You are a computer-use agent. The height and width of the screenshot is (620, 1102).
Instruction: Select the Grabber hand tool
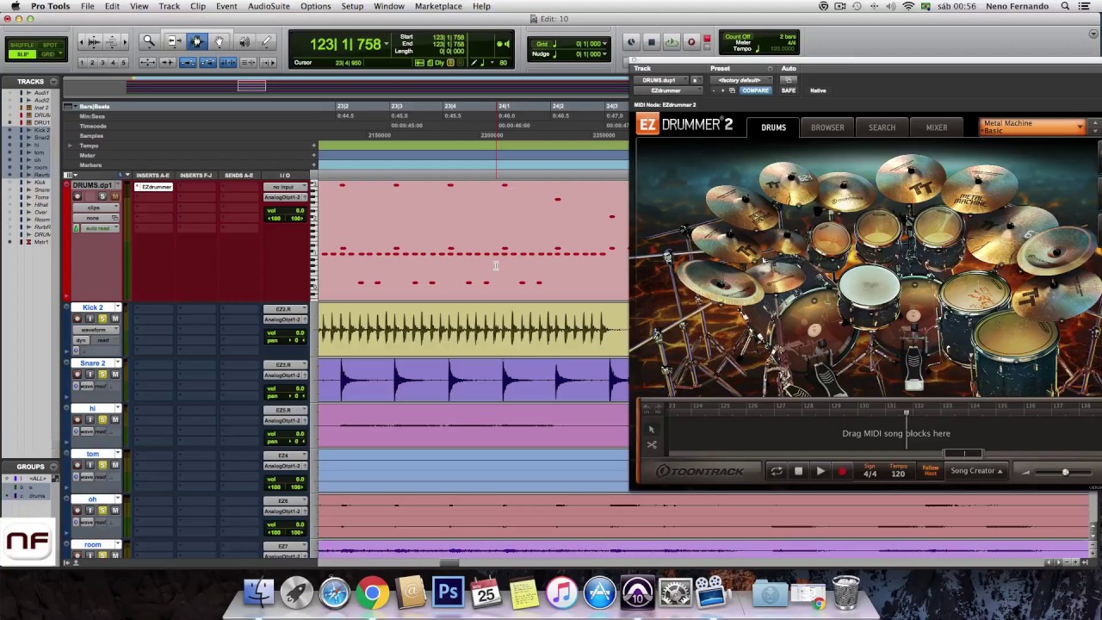pos(220,41)
